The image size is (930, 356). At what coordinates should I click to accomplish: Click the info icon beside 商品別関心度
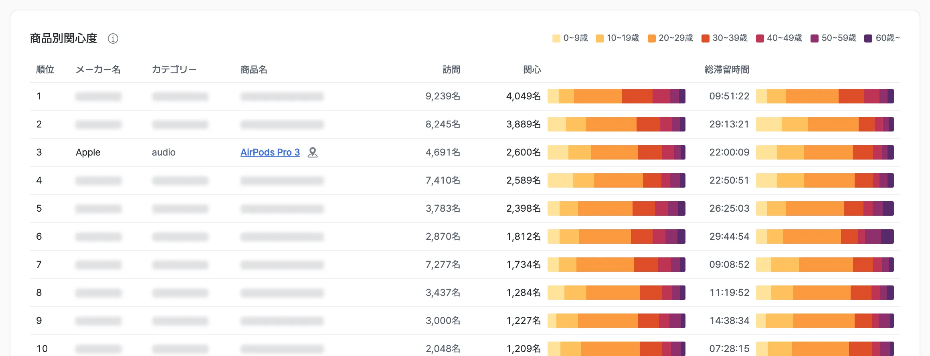pos(113,38)
